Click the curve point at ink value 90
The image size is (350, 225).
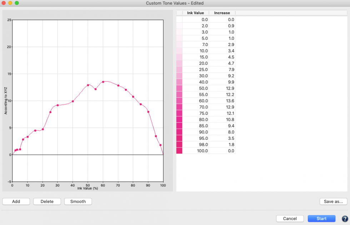coord(148,112)
